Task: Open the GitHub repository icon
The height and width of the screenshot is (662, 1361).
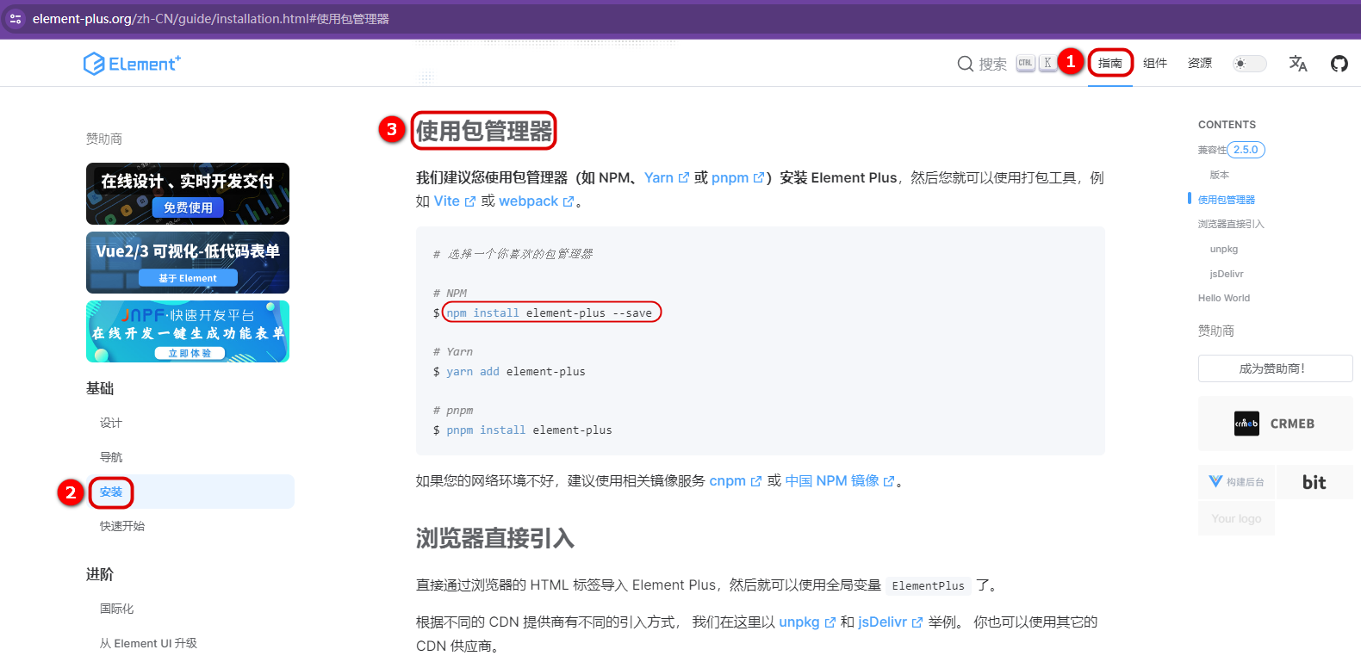Action: pyautogui.click(x=1339, y=63)
